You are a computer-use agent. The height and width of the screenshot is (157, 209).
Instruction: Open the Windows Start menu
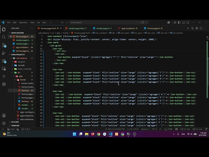[74, 134]
